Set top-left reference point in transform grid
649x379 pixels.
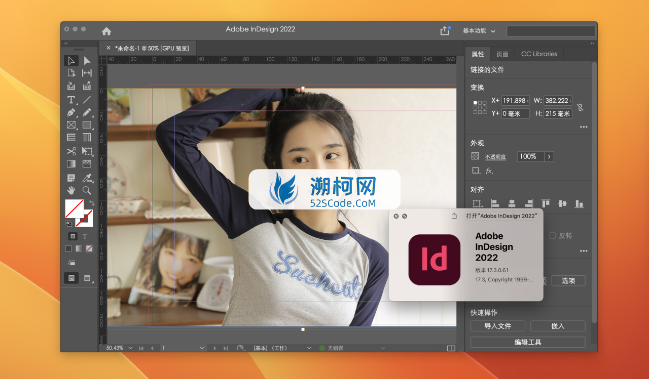click(x=475, y=102)
